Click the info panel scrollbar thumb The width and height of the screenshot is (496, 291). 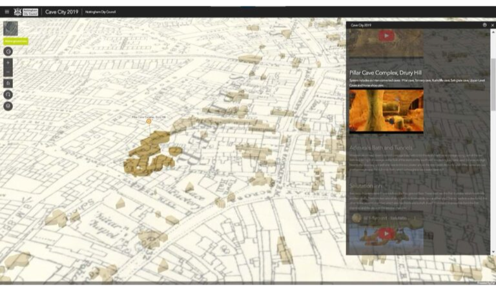point(493,85)
